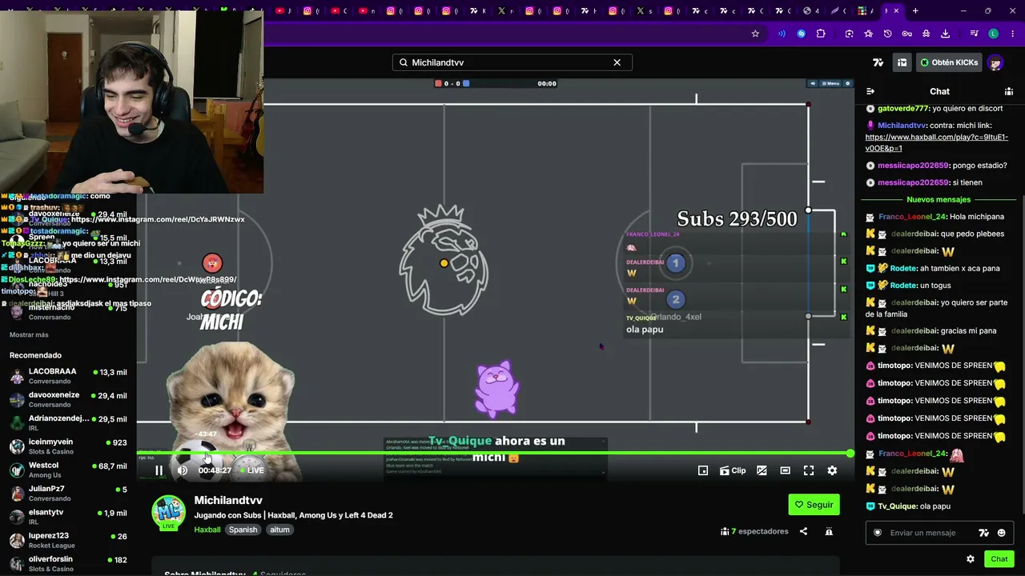Open chat settings gear
This screenshot has width=1025, height=576.
971,559
